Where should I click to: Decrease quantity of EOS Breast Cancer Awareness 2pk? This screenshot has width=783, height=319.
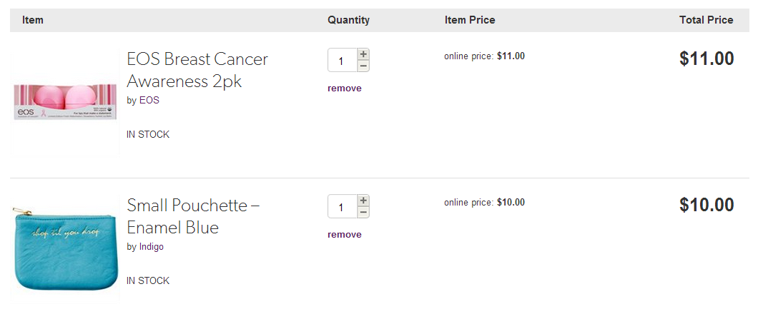tap(363, 66)
